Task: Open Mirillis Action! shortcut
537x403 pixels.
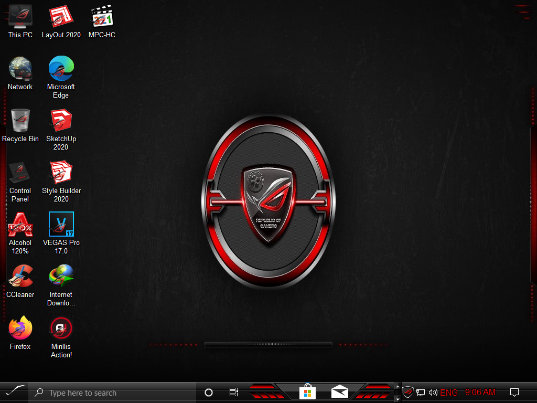Action: point(61,337)
